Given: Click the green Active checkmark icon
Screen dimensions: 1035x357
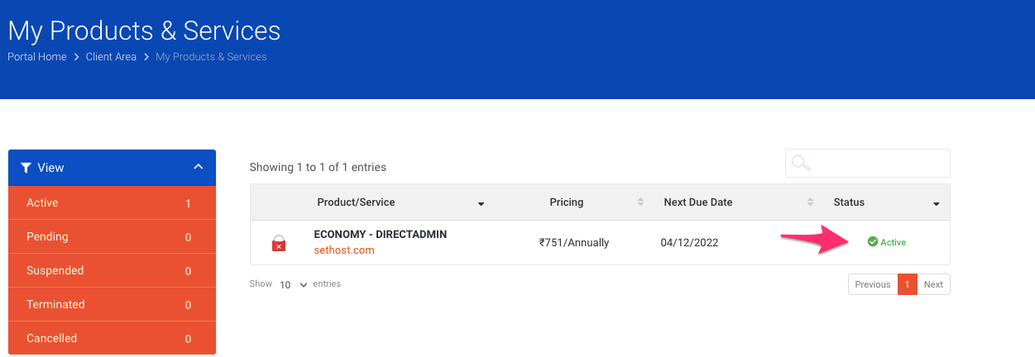Looking at the screenshot, I should (872, 242).
